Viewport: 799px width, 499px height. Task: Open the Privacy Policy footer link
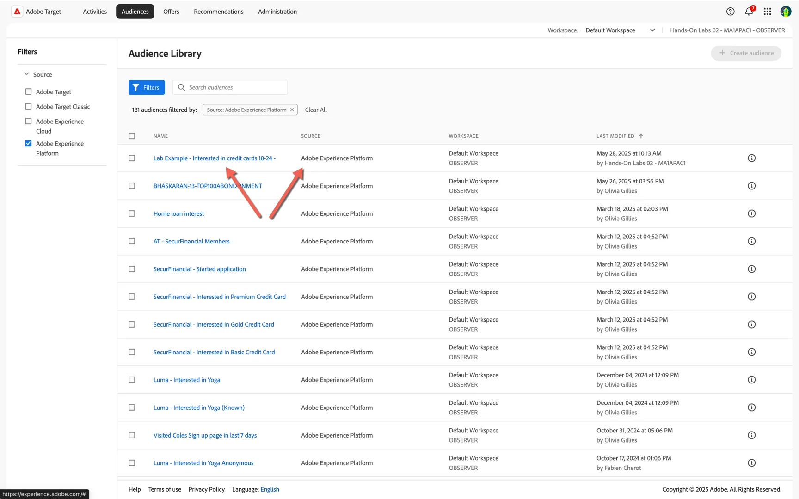tap(207, 489)
